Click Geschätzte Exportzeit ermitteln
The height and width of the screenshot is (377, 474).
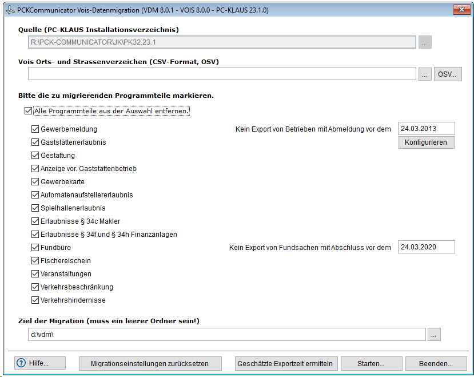tap(286, 363)
